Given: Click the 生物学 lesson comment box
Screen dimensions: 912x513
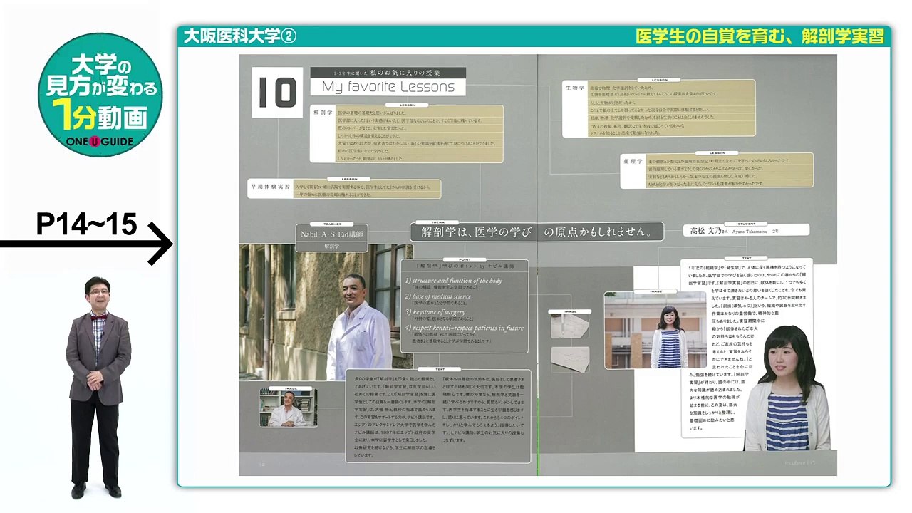Looking at the screenshot, I should click(x=670, y=108).
